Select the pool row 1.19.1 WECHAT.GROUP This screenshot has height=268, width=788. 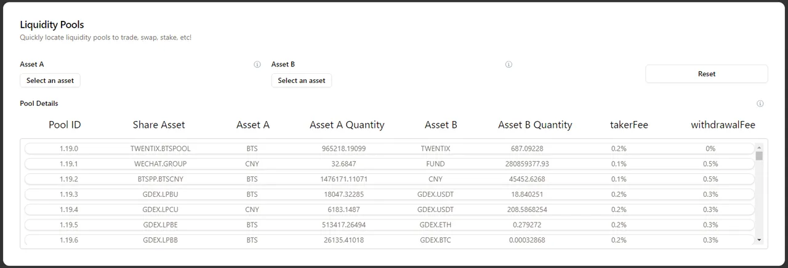pyautogui.click(x=389, y=164)
